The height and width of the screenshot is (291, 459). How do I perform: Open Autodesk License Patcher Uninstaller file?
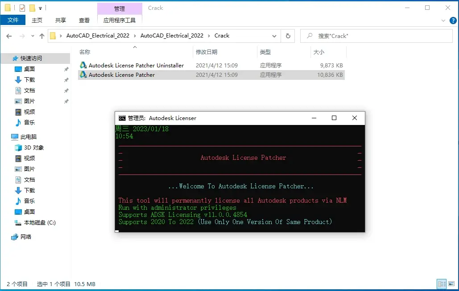pyautogui.click(x=136, y=65)
